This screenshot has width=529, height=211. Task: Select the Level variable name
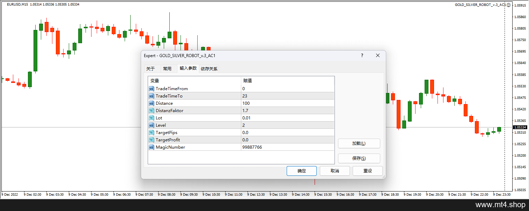click(x=161, y=125)
